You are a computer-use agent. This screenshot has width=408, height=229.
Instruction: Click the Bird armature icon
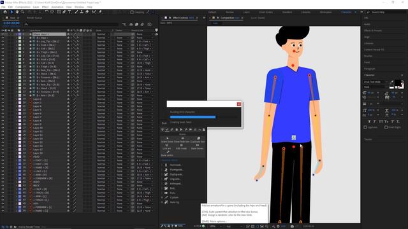tap(166, 188)
